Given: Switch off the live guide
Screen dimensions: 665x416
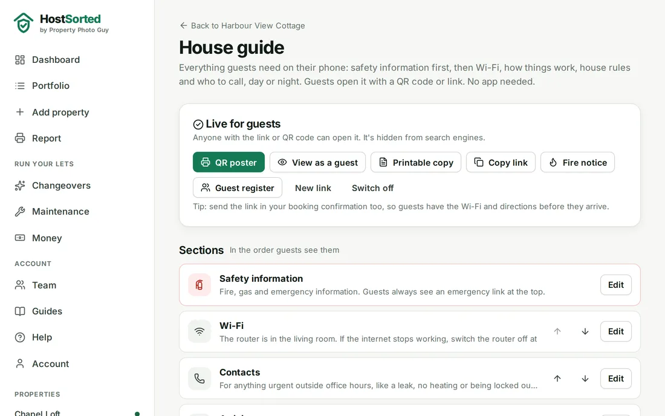Looking at the screenshot, I should click(373, 188).
